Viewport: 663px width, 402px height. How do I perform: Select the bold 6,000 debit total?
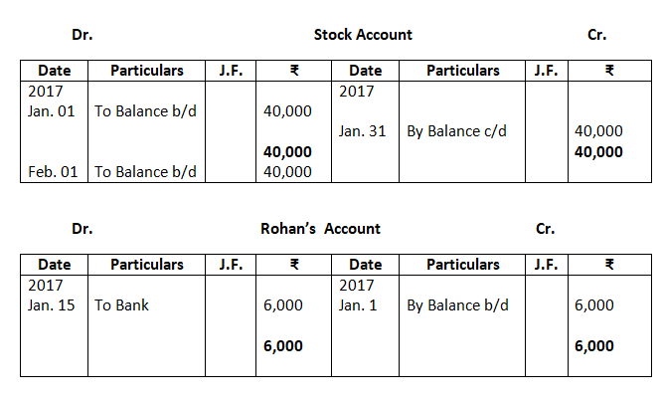click(x=283, y=345)
